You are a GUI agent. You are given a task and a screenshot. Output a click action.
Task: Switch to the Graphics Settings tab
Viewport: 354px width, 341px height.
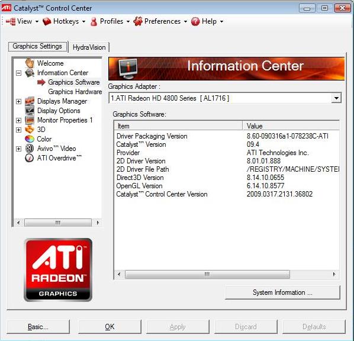pos(37,46)
